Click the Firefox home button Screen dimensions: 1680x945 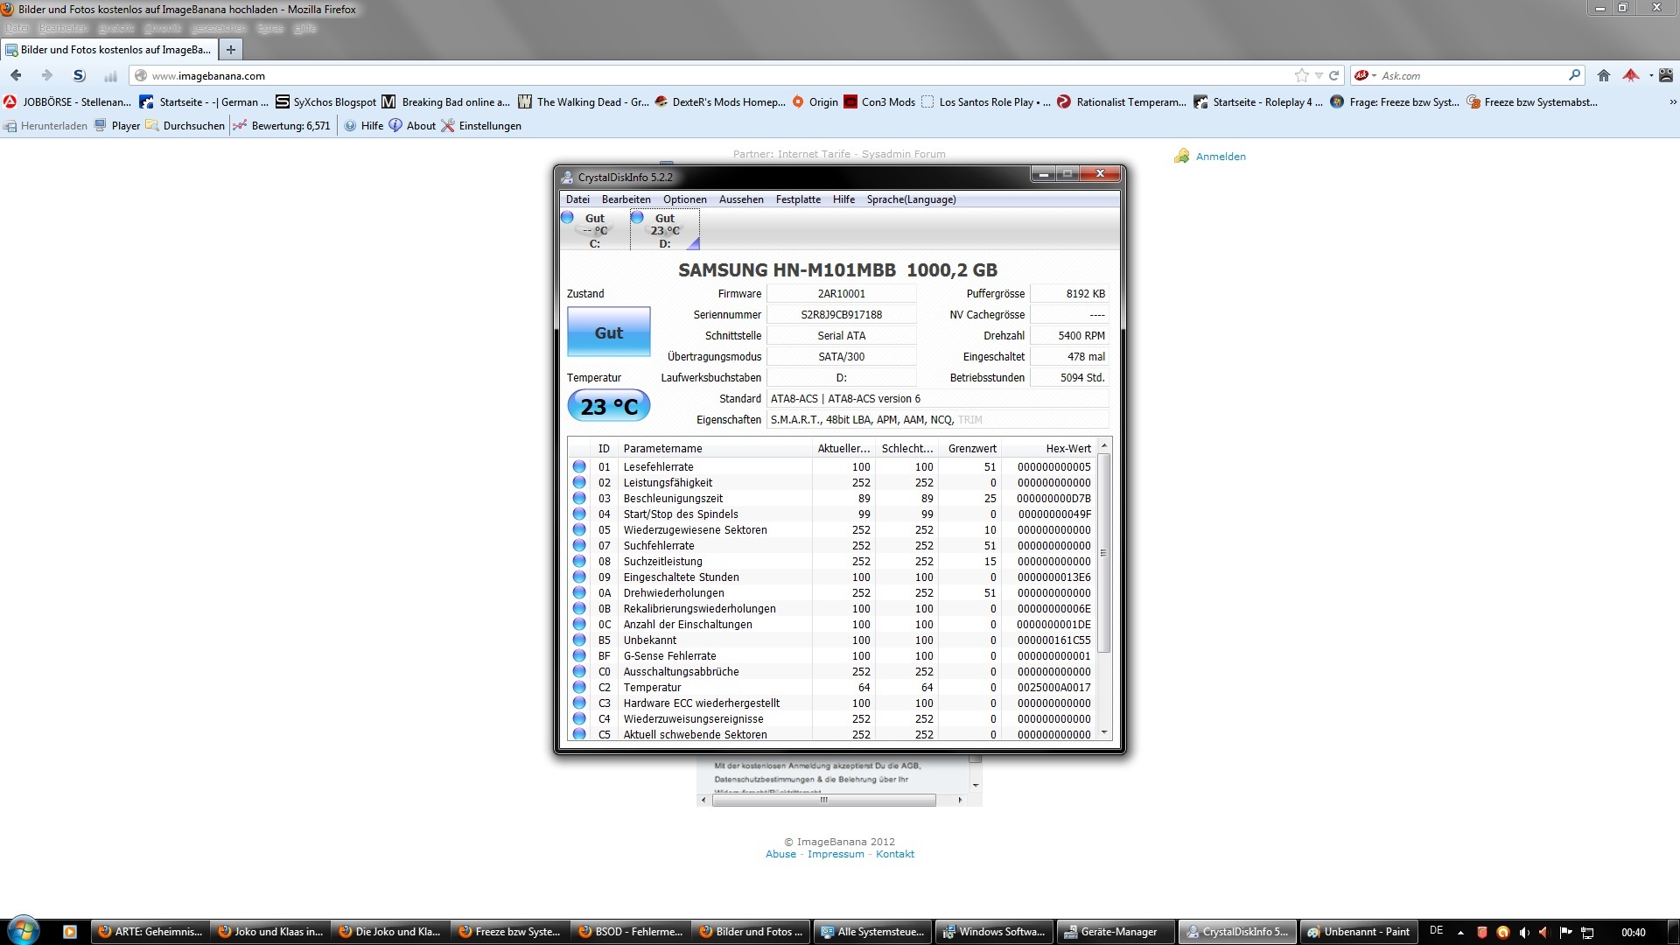click(1603, 76)
